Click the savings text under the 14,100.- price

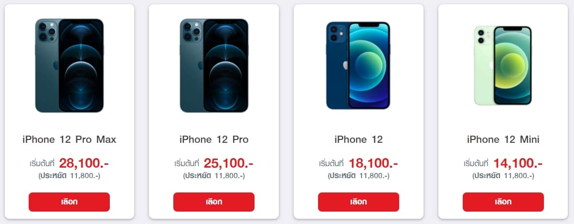(x=503, y=176)
